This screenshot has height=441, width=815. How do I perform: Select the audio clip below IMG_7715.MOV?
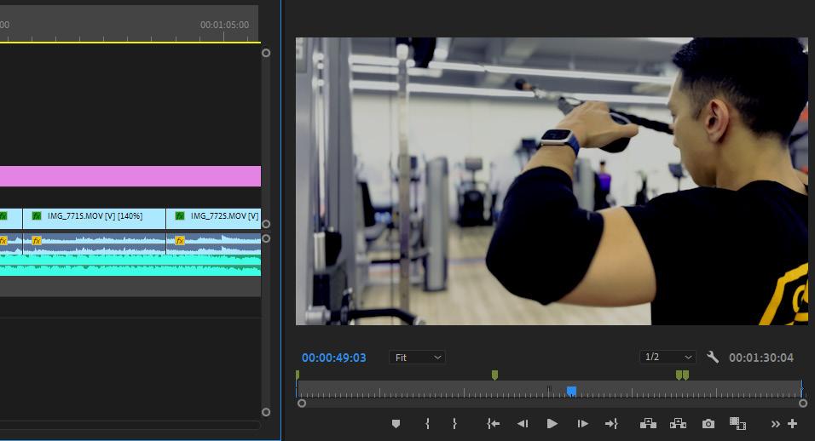click(x=94, y=243)
